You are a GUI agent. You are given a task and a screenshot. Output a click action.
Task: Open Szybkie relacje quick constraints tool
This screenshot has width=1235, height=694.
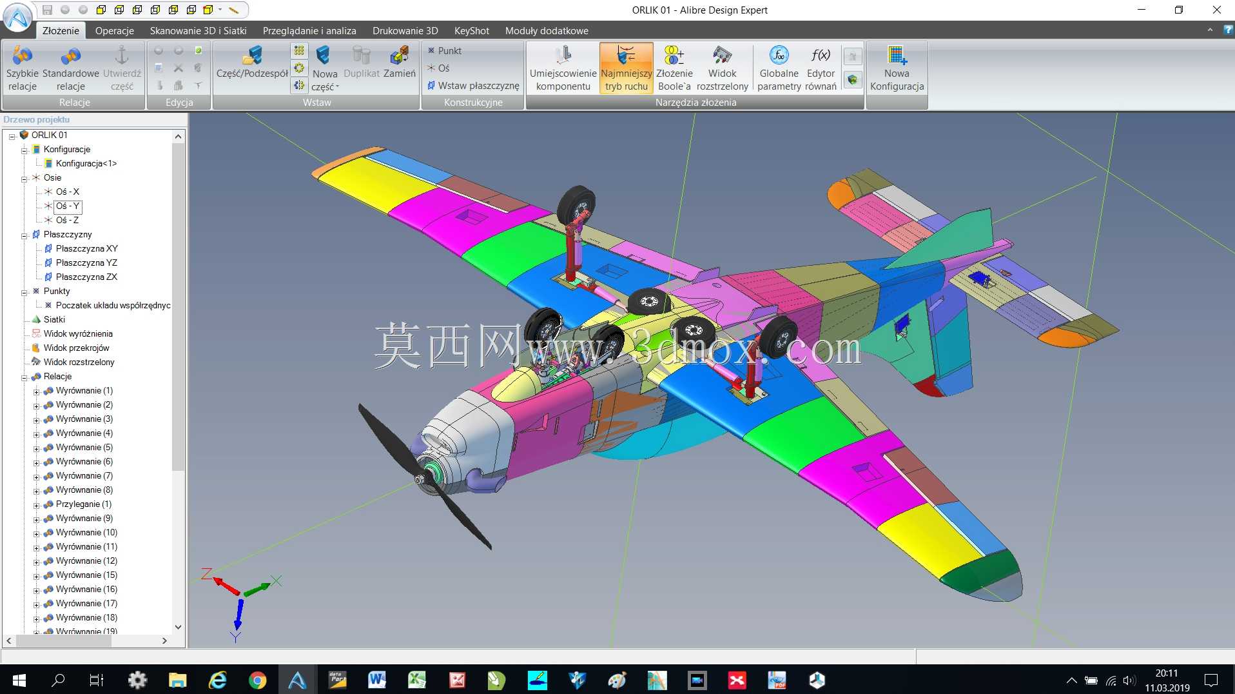pyautogui.click(x=23, y=68)
